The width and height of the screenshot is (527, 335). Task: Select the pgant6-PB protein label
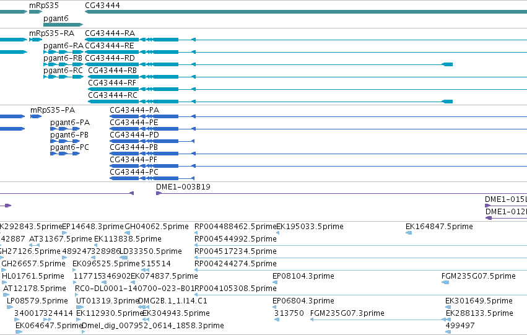(x=69, y=135)
